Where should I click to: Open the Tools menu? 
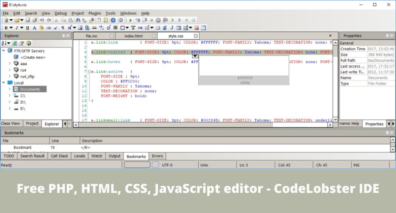click(x=111, y=13)
